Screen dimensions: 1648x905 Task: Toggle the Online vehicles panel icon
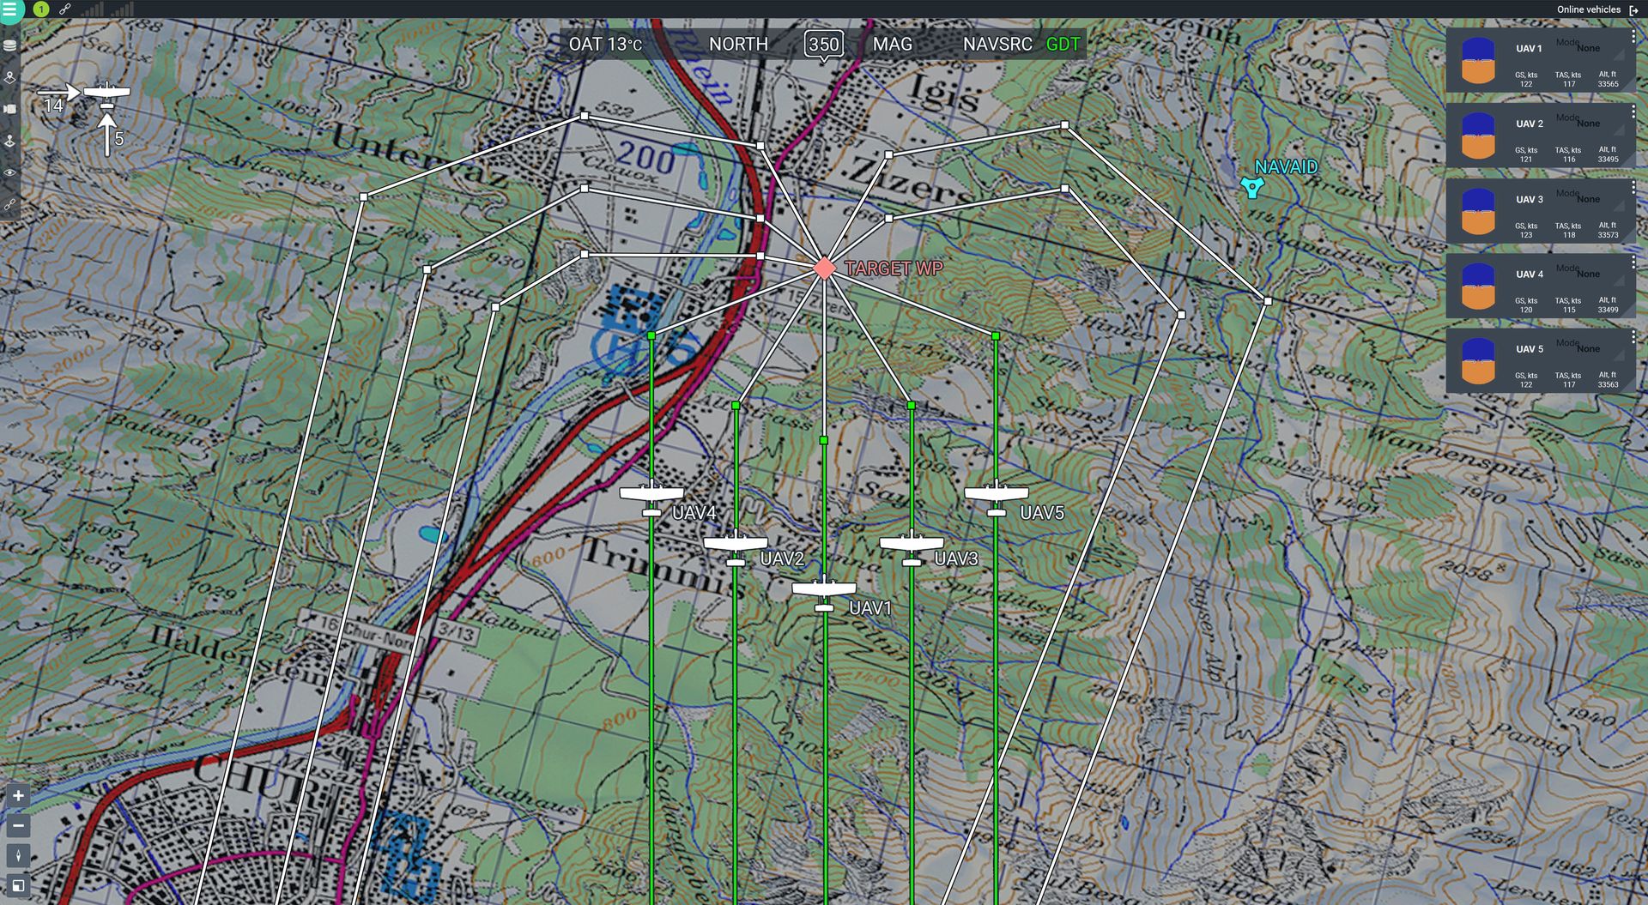pyautogui.click(x=1633, y=10)
